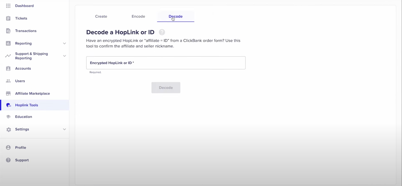Click the Accounts badge icon
Viewport: 402px width, 186px height.
coord(8,68)
